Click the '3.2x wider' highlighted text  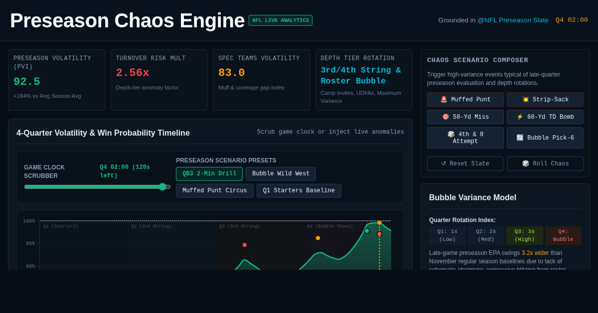point(535,253)
